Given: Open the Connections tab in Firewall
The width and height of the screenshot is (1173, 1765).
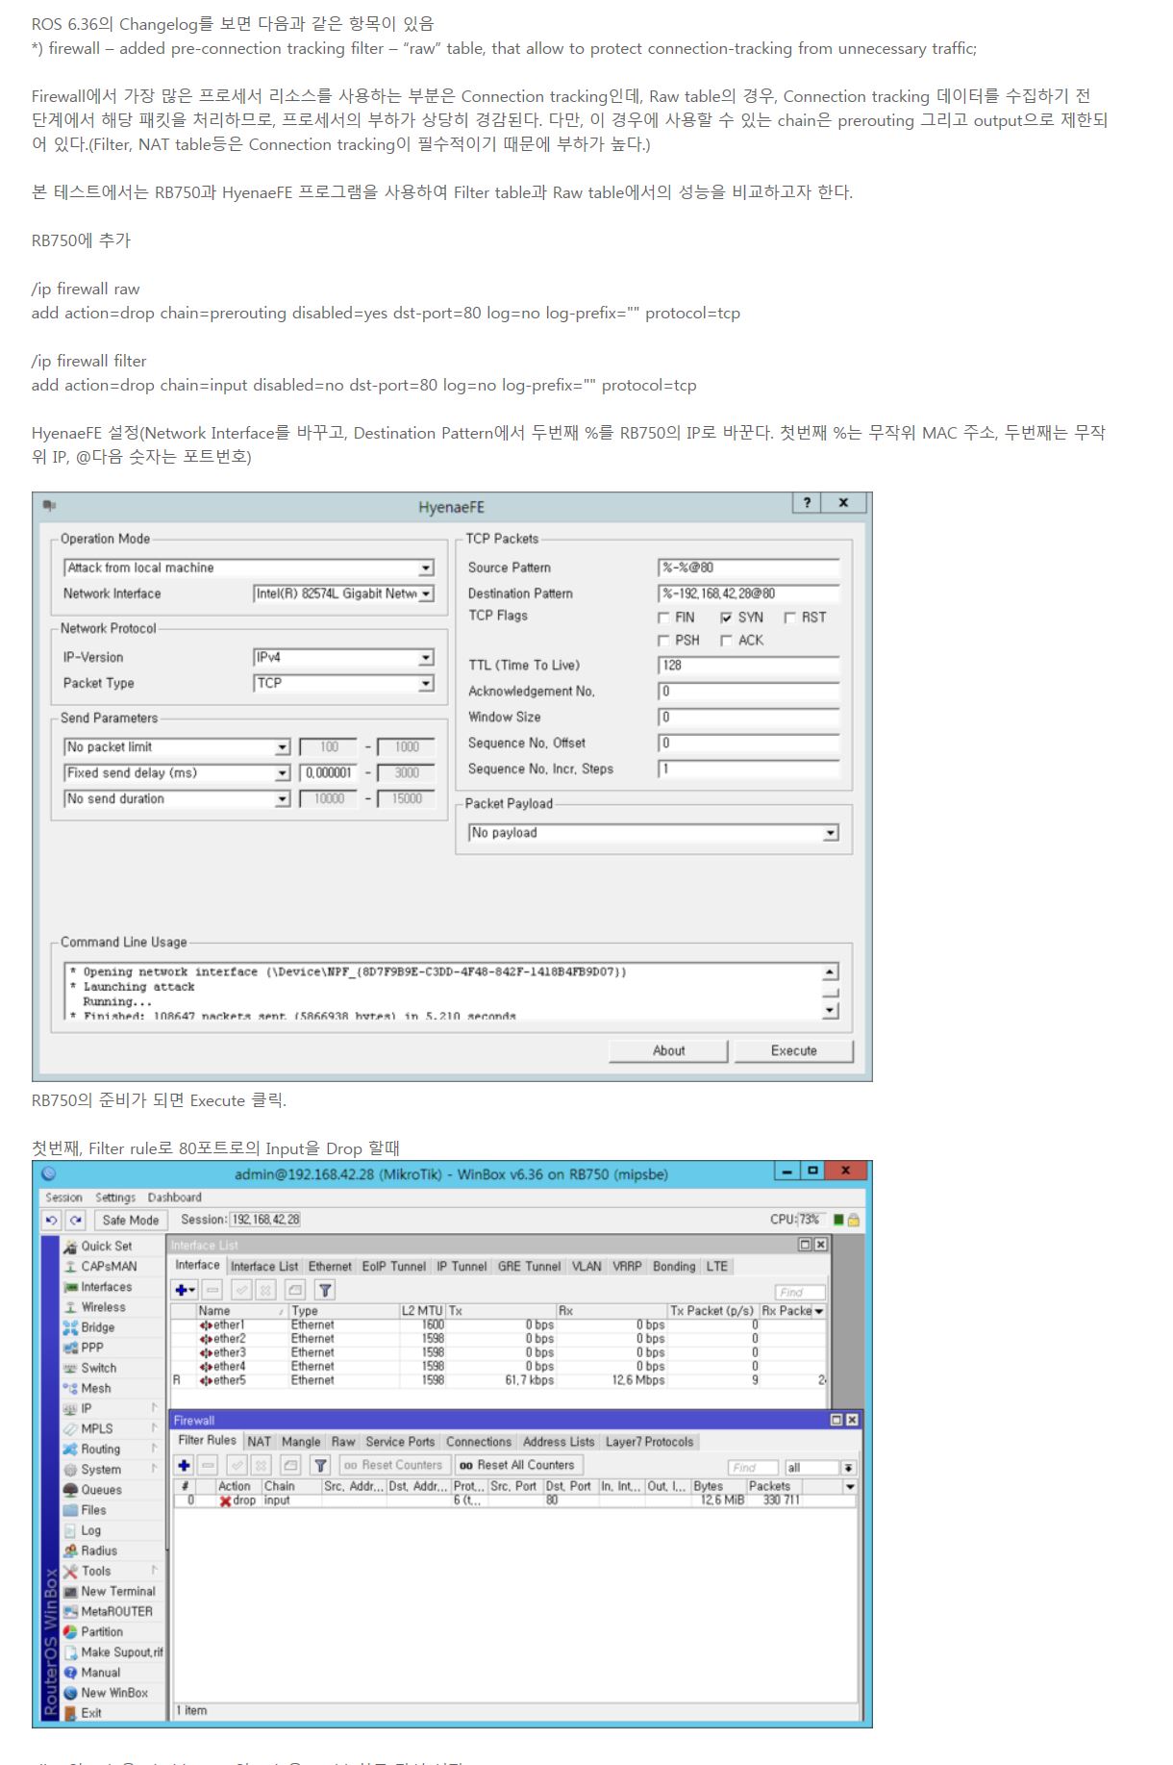Looking at the screenshot, I should [479, 1442].
